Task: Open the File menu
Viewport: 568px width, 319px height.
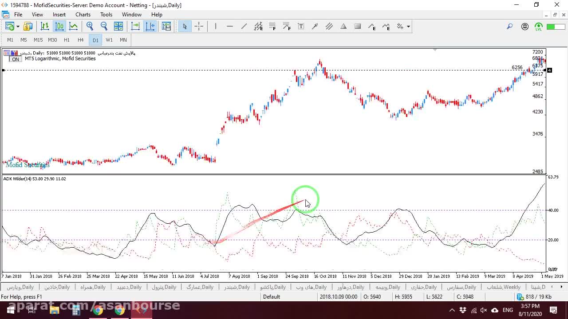Action: coord(18,15)
